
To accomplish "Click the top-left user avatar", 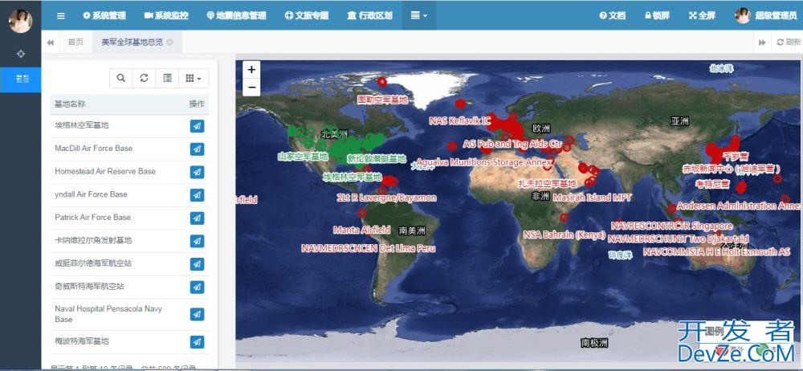I will [21, 21].
